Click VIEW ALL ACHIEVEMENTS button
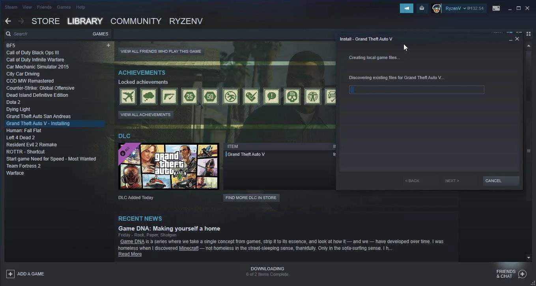 146,115
